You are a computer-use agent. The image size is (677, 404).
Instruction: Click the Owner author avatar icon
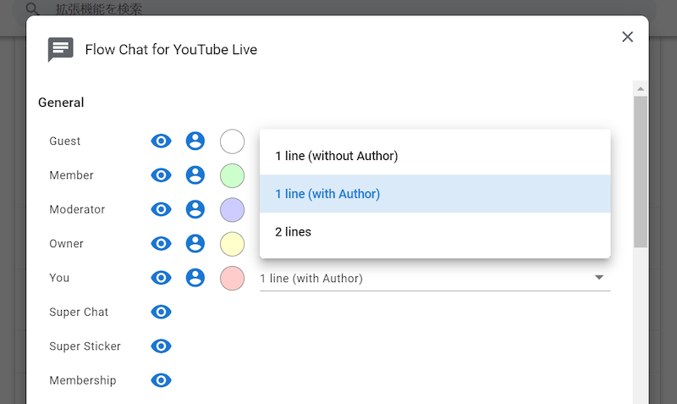[x=195, y=244]
